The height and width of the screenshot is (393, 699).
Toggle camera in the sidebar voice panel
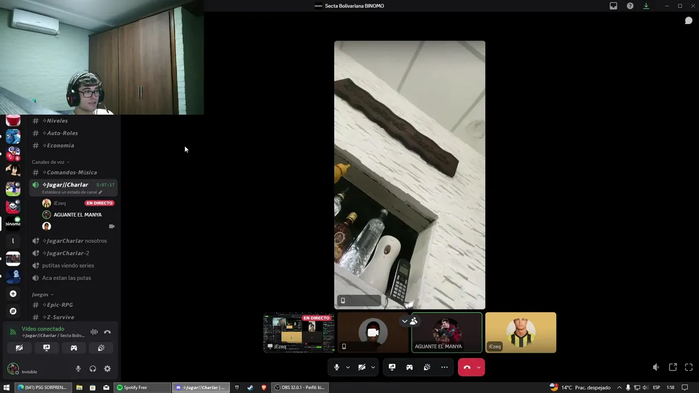(x=19, y=348)
